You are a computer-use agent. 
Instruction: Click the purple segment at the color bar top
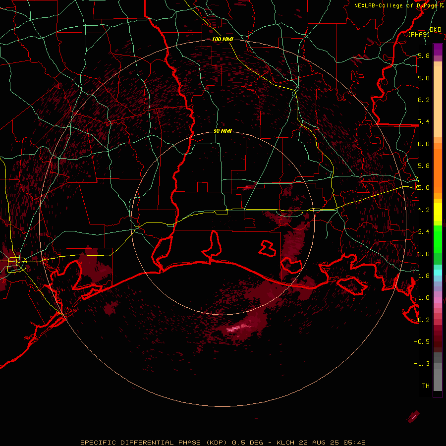pos(438,50)
